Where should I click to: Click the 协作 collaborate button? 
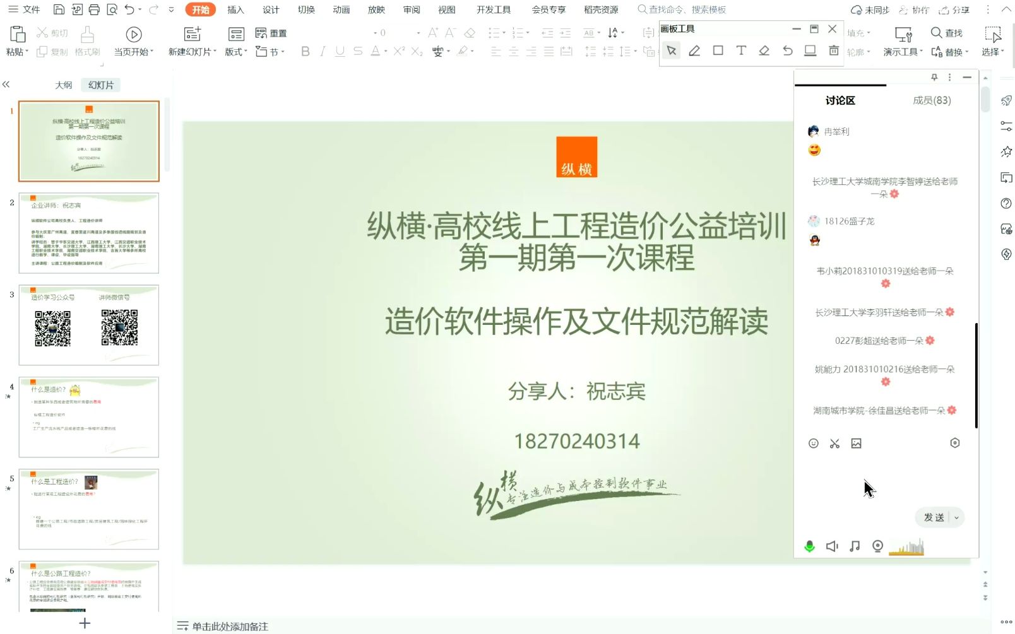pos(914,9)
